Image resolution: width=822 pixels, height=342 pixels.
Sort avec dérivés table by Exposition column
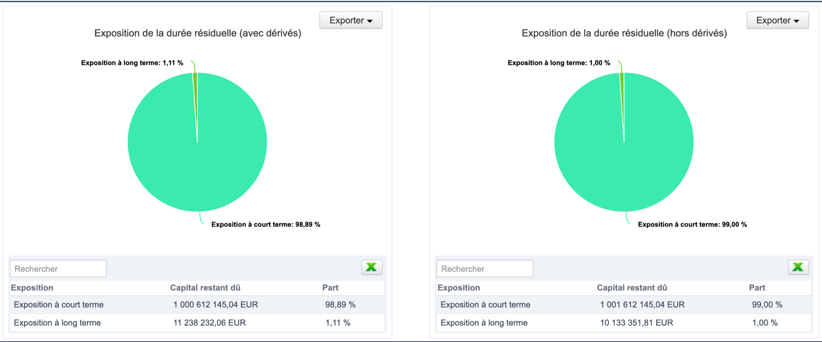[32, 288]
